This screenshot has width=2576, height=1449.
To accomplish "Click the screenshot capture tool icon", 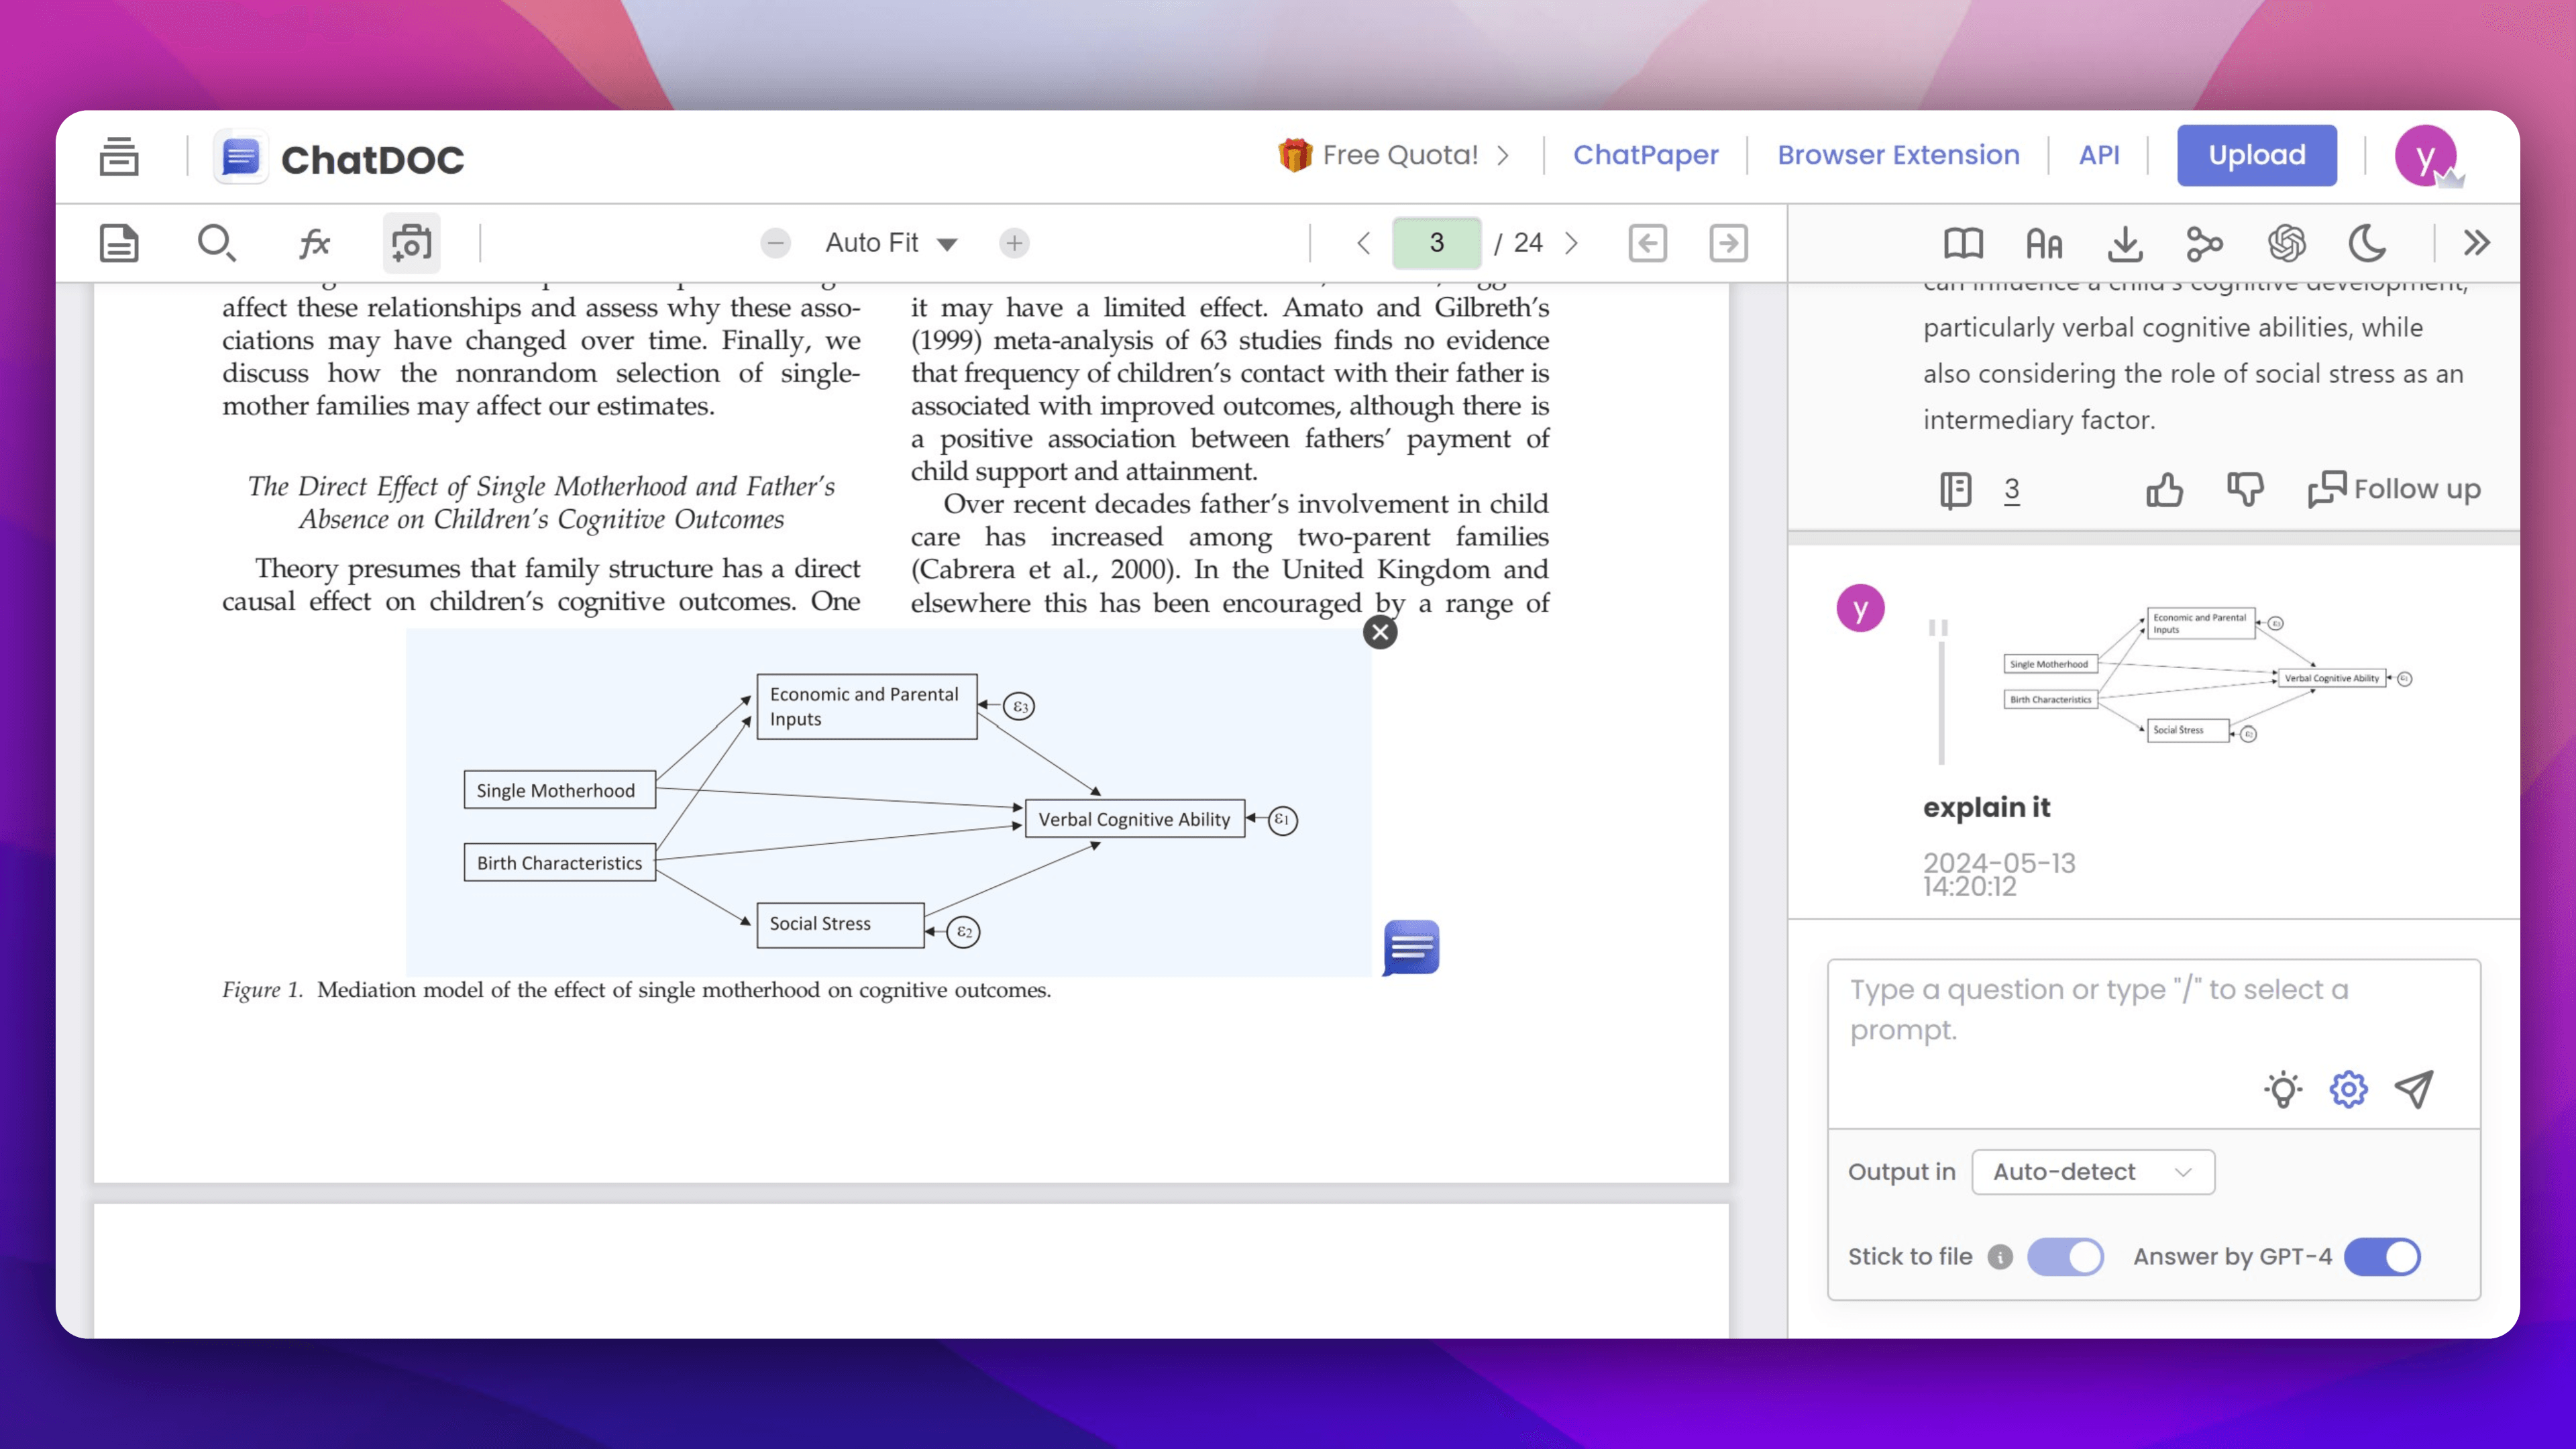I will pos(411,243).
